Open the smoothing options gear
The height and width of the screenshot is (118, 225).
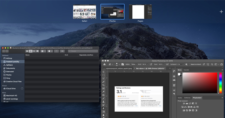187,64
